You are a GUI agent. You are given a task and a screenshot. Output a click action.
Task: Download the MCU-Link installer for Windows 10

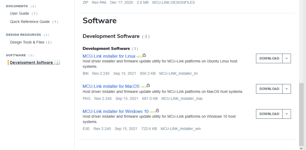[269, 114]
